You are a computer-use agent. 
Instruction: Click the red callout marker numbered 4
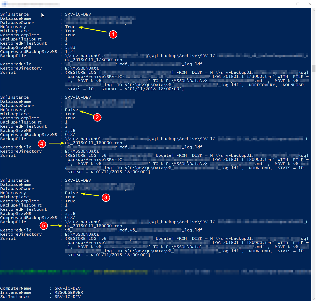42,144
